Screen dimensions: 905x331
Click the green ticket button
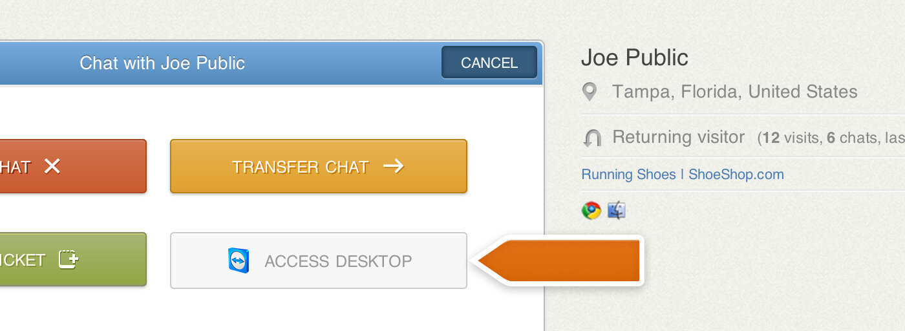tap(73, 259)
